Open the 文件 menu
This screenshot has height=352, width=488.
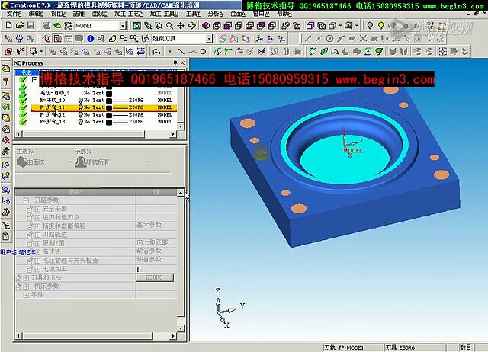tap(14, 14)
